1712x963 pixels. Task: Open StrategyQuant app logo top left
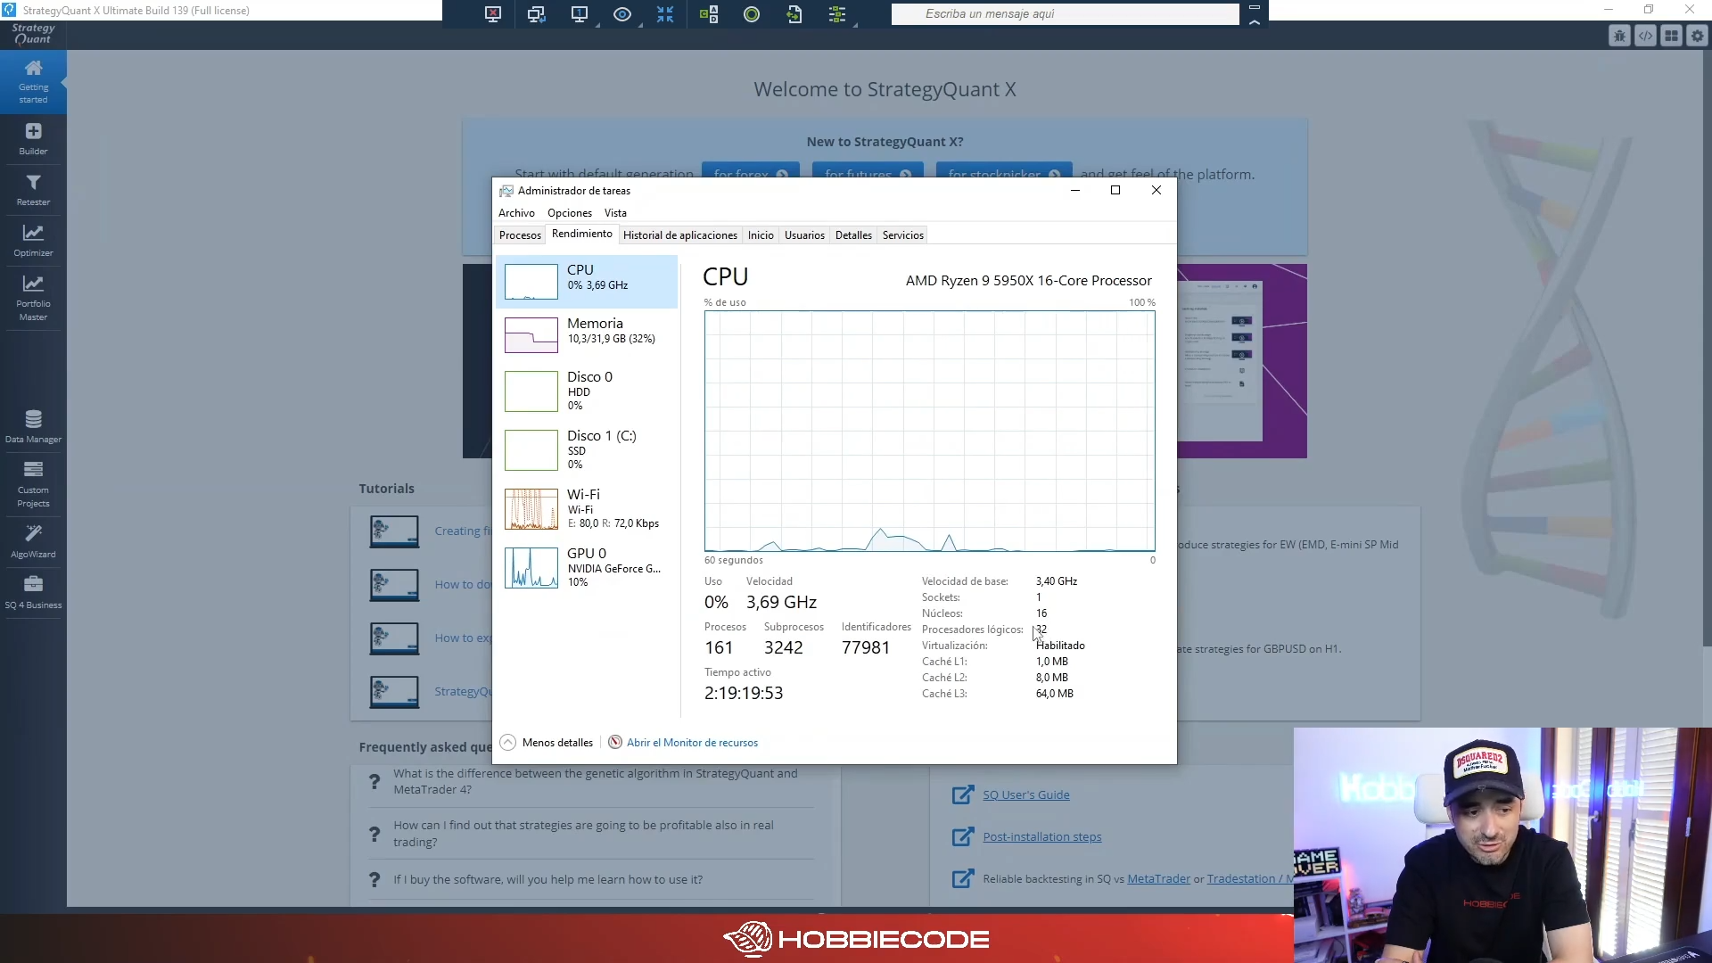(x=33, y=35)
